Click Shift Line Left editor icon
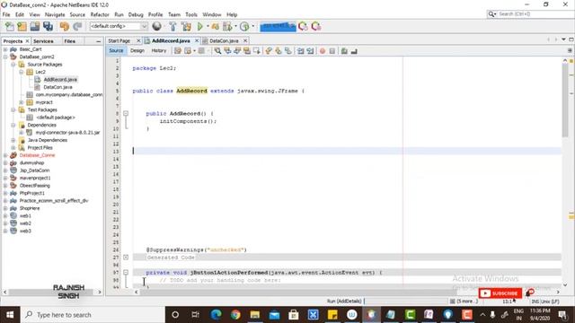575x323 pixels. 301,51
